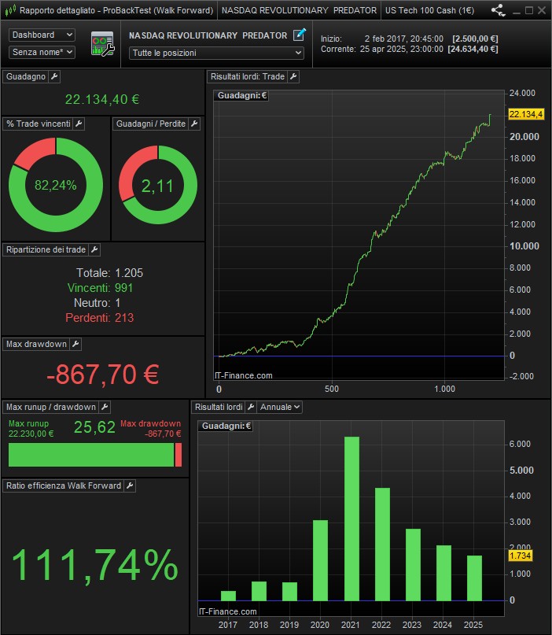Click the Max runup / drawdown panel title
This screenshot has width=552, height=635.
pos(51,407)
